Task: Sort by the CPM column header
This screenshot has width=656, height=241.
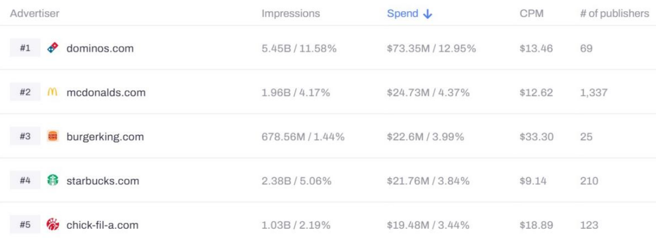Action: pos(531,14)
